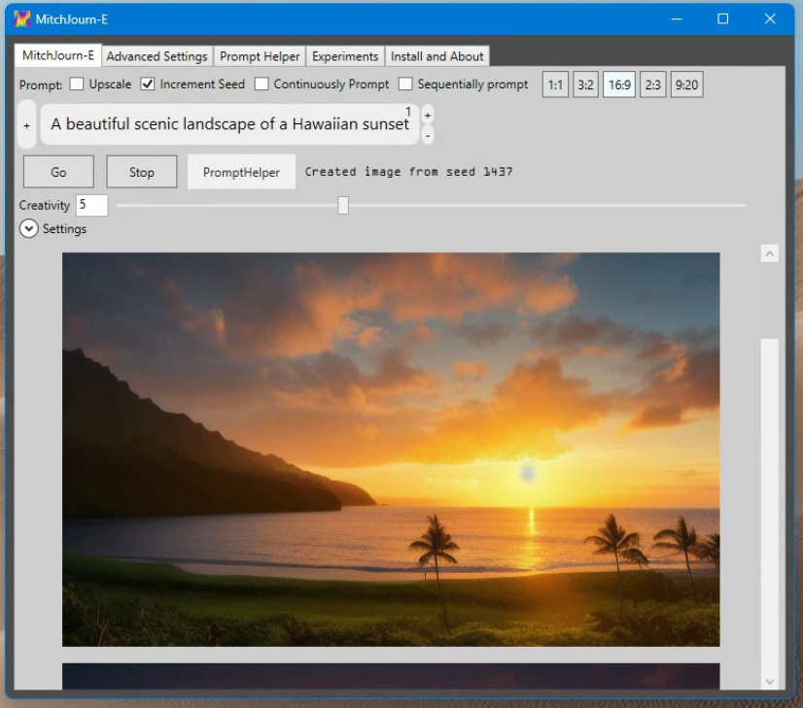Image resolution: width=803 pixels, height=708 pixels.
Task: Click the plus stepper beside the prompt counter
Action: [x=427, y=115]
